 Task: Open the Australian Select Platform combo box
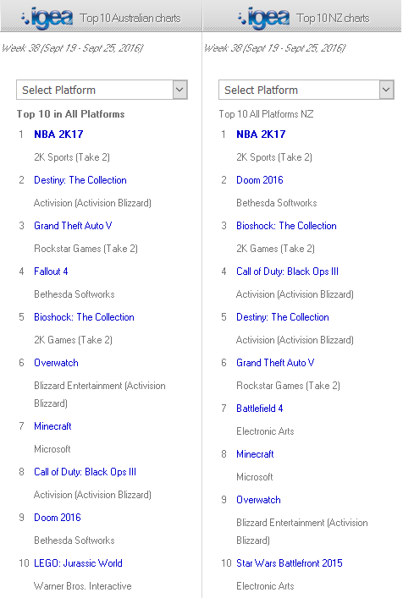coord(102,90)
